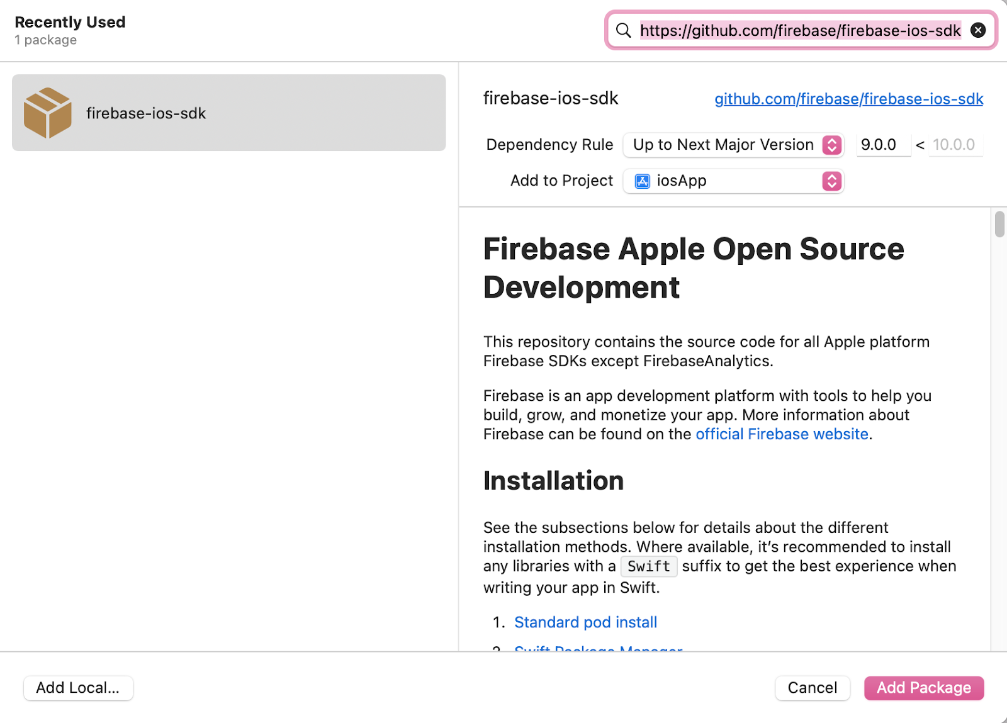
Task: Open the Dependency Rule dropdown
Action: point(733,145)
